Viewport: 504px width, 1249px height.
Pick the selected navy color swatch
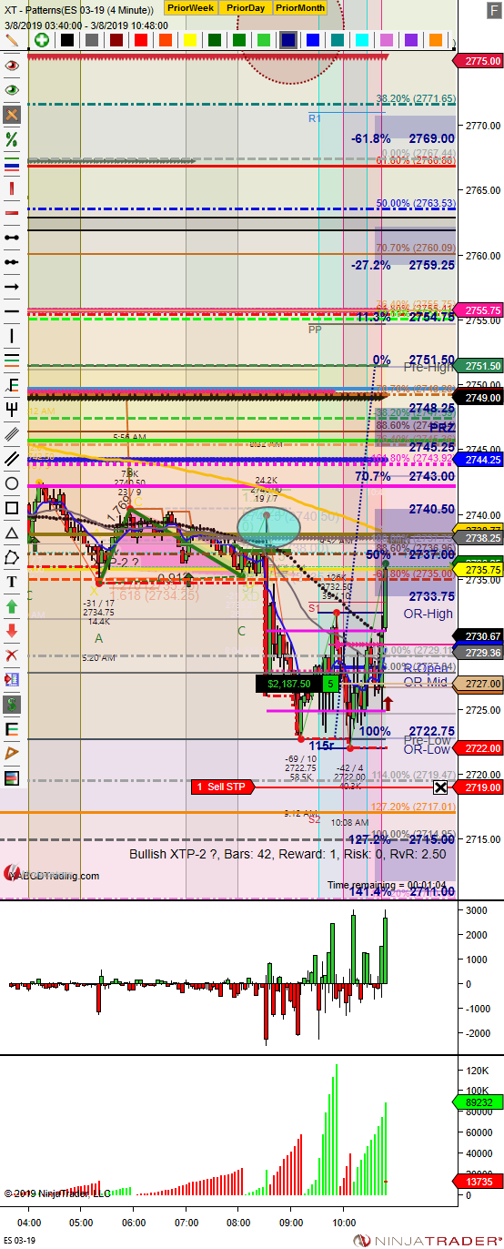coord(287,40)
